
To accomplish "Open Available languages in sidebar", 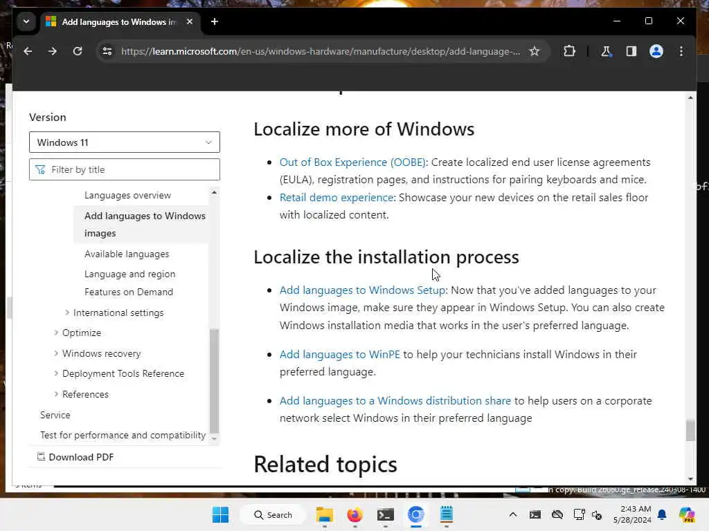I will click(x=127, y=254).
